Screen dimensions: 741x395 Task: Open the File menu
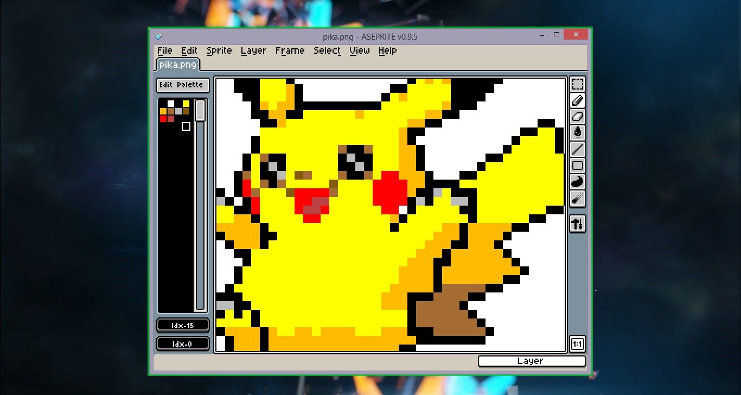pos(164,50)
